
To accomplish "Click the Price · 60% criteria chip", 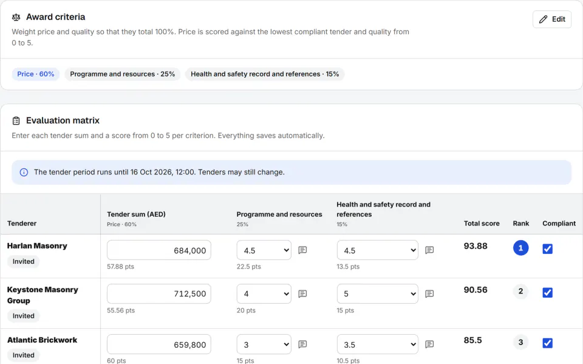I will [x=36, y=74].
